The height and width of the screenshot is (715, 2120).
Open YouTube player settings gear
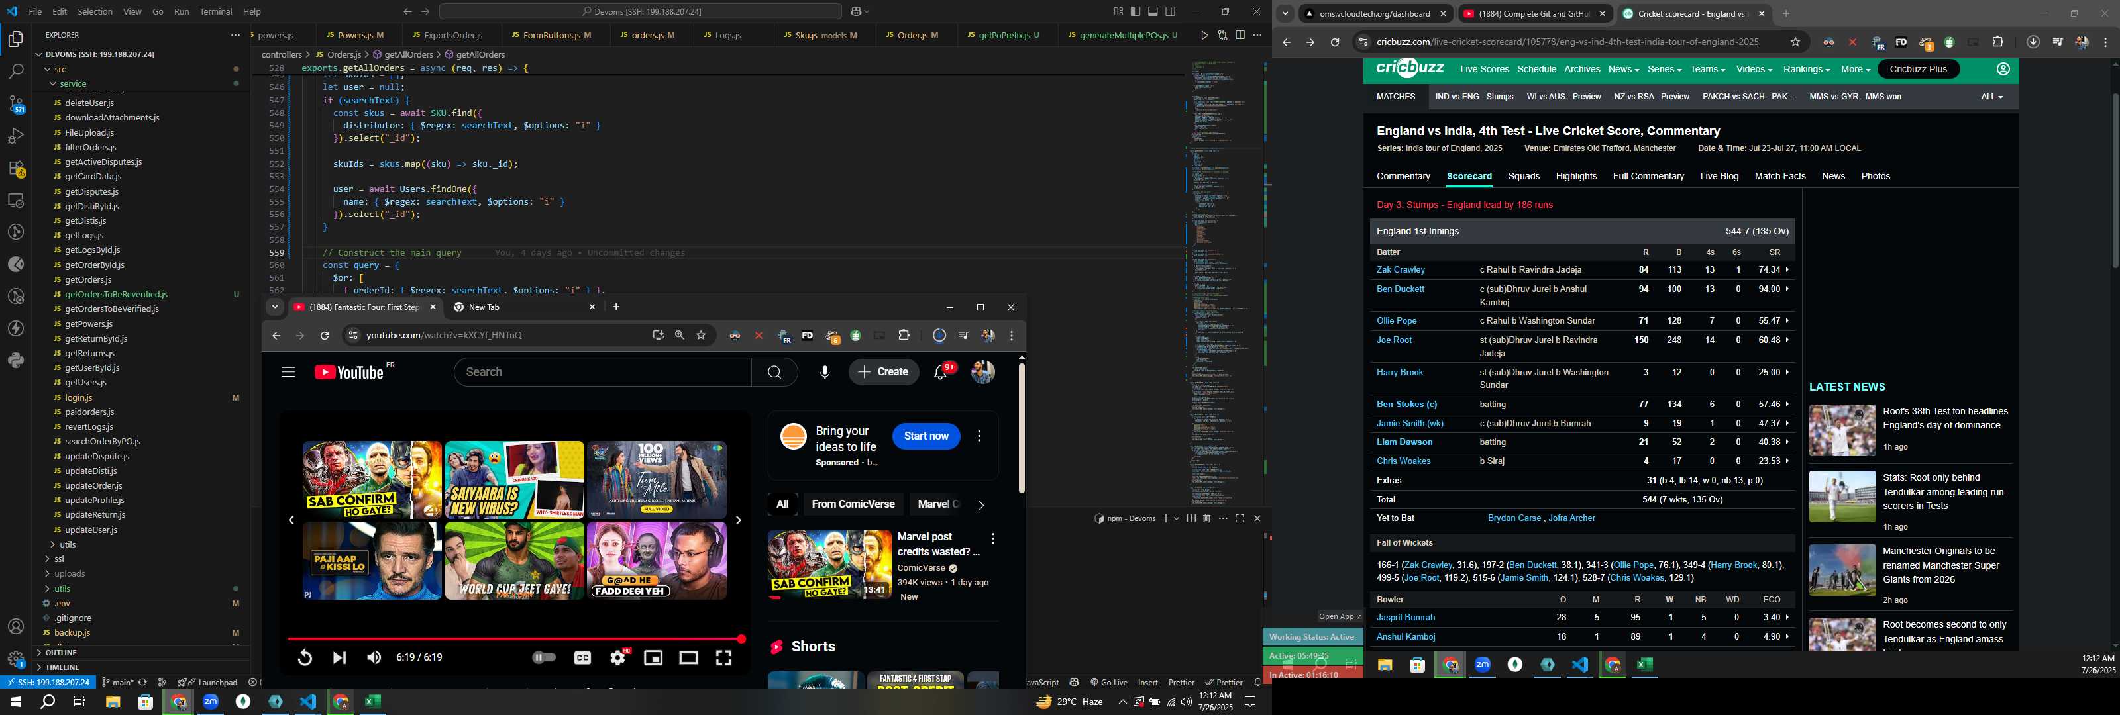[617, 657]
